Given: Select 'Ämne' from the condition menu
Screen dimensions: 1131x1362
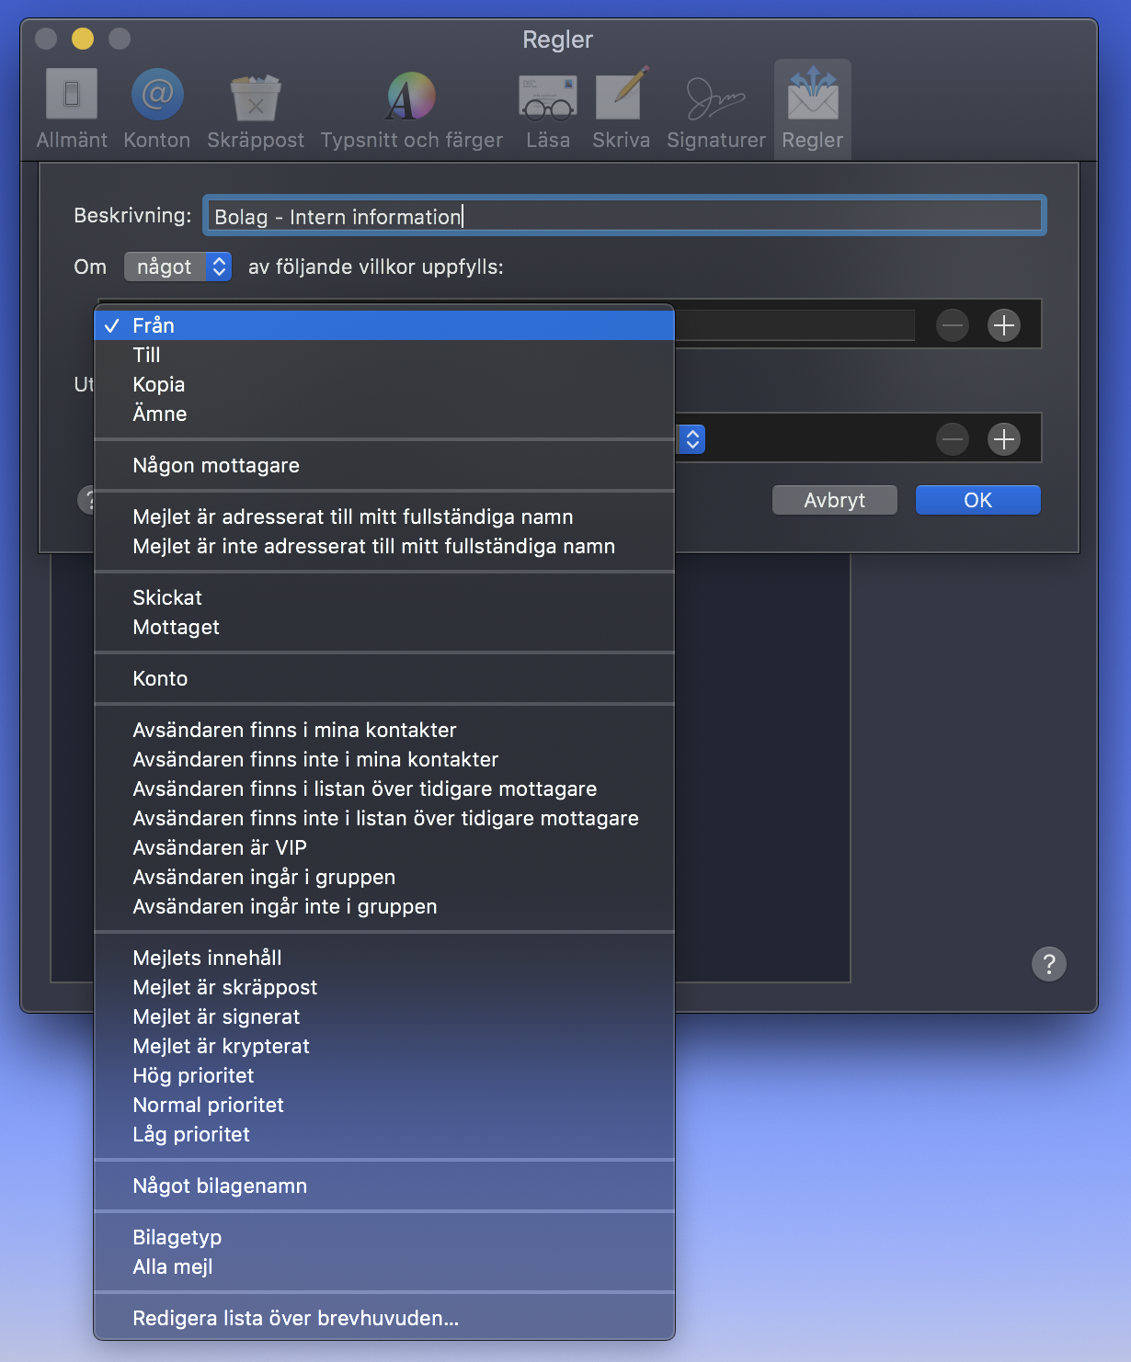Looking at the screenshot, I should [160, 414].
